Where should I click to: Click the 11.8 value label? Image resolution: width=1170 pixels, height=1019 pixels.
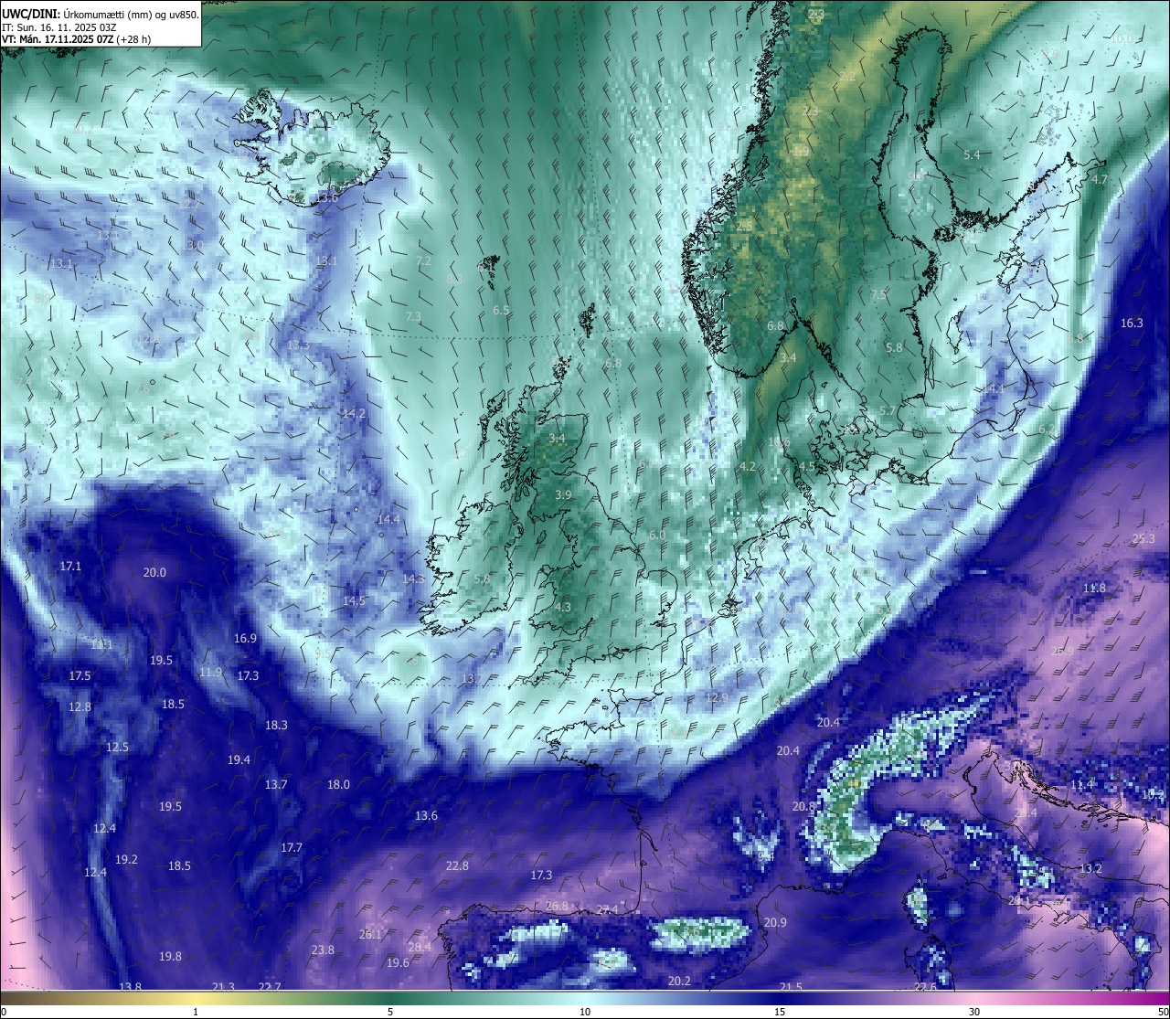coord(1094,589)
